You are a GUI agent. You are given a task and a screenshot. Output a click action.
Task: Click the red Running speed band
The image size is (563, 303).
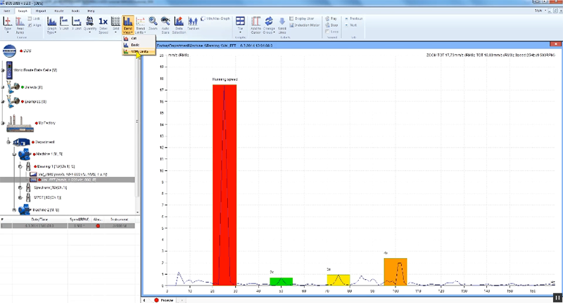point(224,185)
